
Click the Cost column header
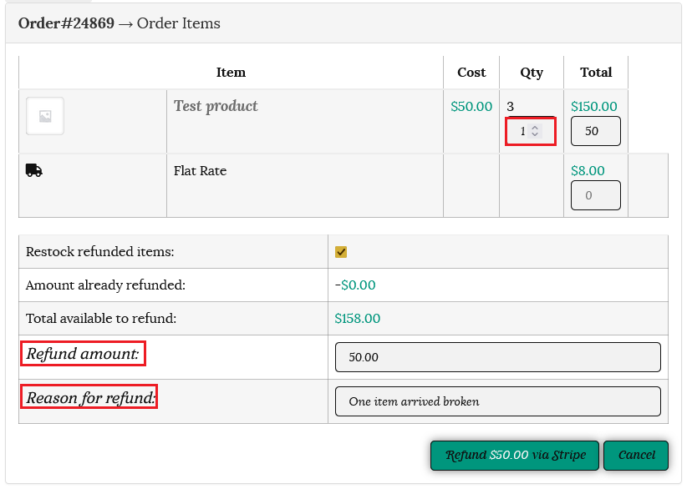[x=471, y=73]
